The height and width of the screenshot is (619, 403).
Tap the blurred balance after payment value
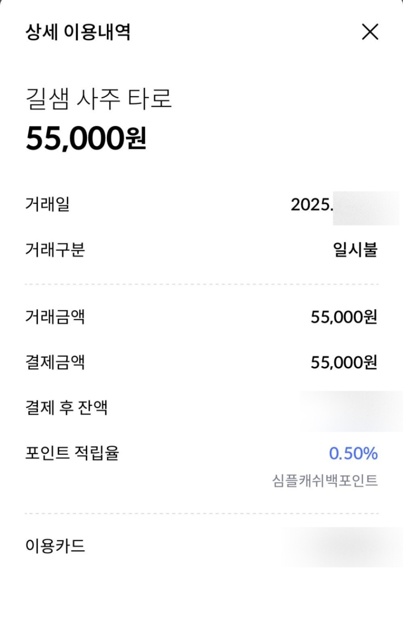tap(351, 411)
